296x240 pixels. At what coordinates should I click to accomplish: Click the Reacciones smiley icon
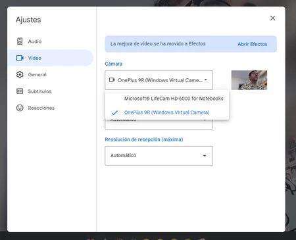[20, 108]
